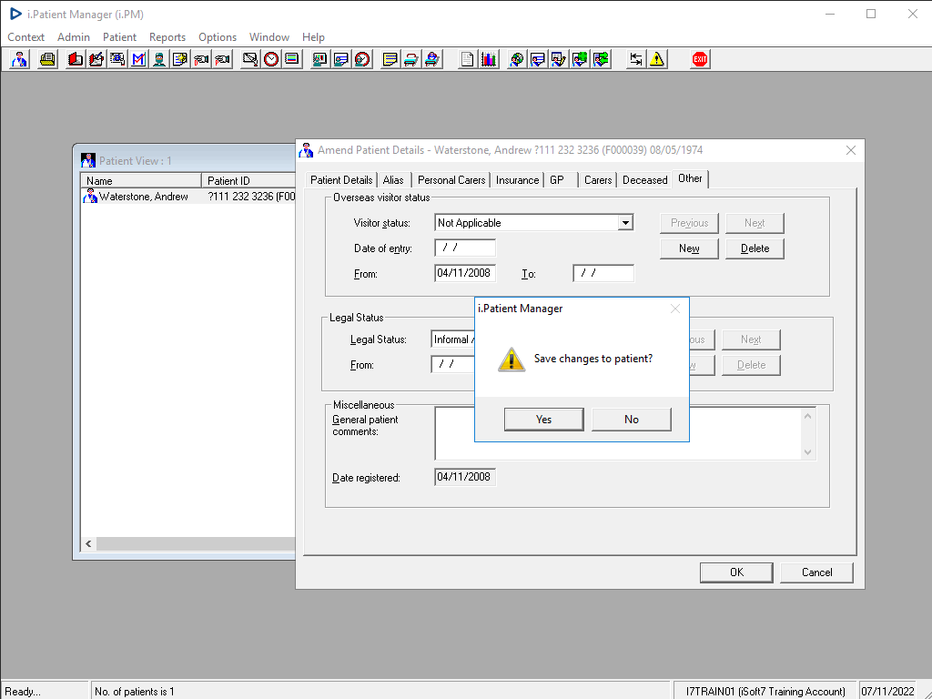Click the red clock toolbar icon
The width and height of the screenshot is (932, 699).
(271, 59)
